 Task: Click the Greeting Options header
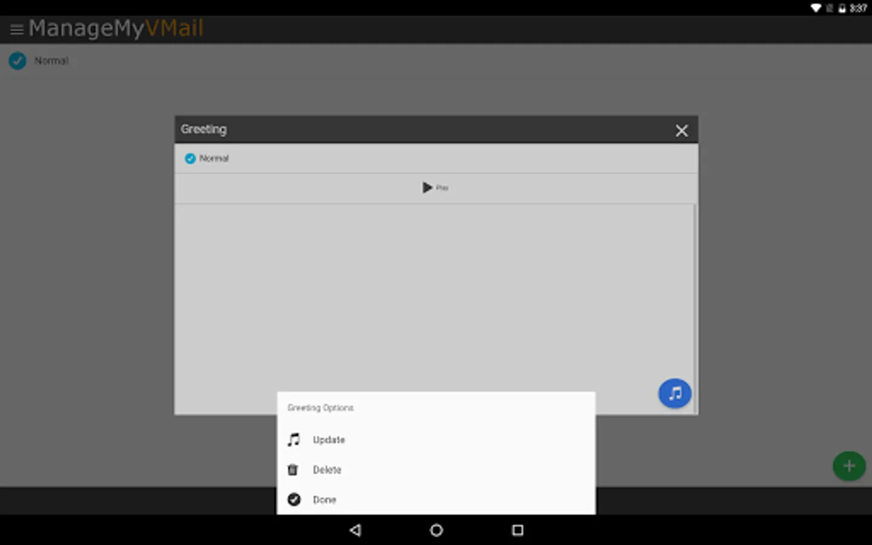320,408
